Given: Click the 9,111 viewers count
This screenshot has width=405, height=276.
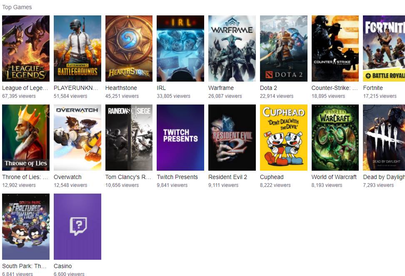Looking at the screenshot, I should (x=223, y=185).
